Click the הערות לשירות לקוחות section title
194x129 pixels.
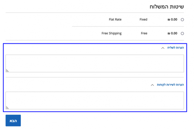tap(170, 85)
